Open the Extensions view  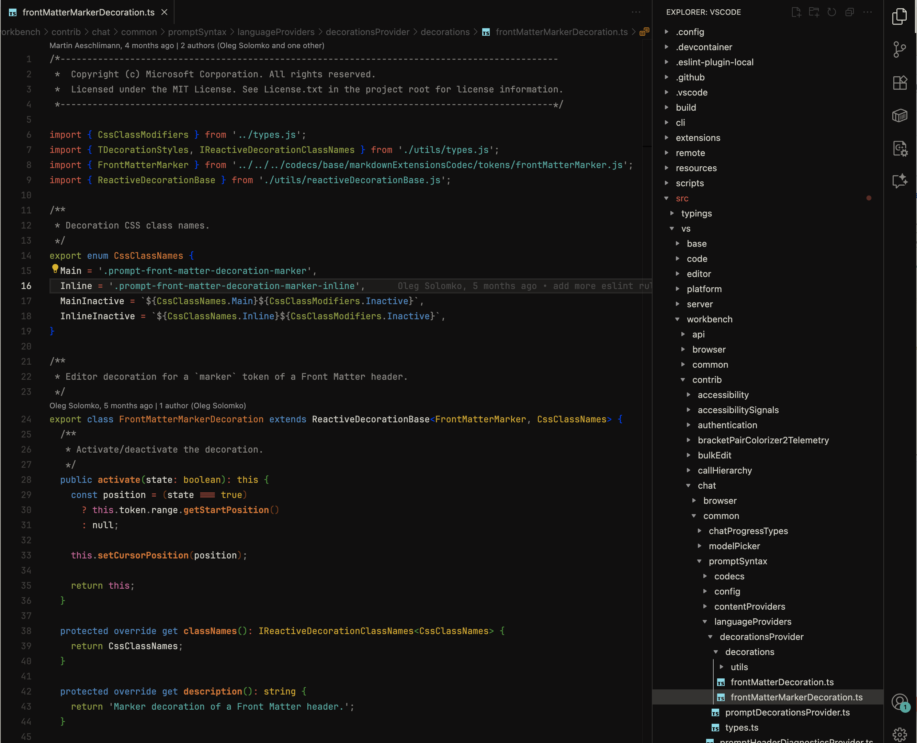(899, 82)
